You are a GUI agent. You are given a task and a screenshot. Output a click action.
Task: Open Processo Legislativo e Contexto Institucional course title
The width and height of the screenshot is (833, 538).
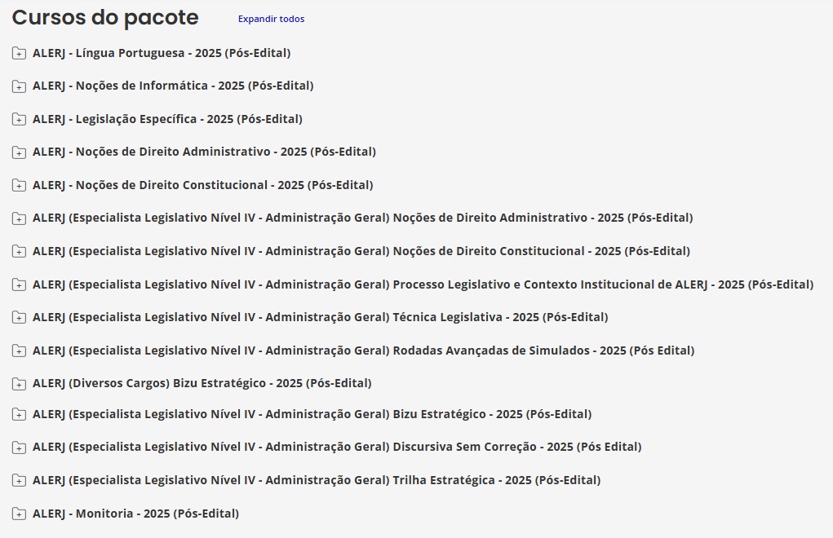click(423, 284)
